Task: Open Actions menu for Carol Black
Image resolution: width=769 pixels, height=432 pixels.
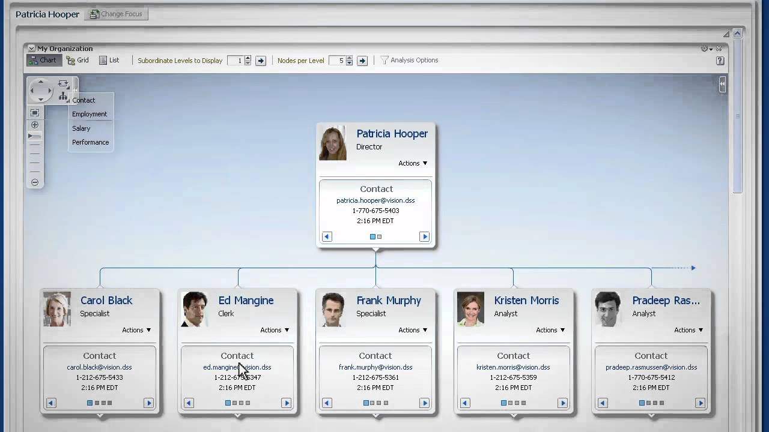Action: click(x=136, y=330)
